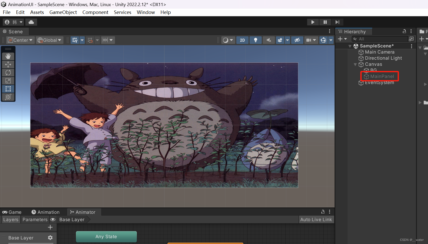Viewport: 428px width, 244px height.
Task: Select the Rect transform tool
Action: pyautogui.click(x=8, y=89)
